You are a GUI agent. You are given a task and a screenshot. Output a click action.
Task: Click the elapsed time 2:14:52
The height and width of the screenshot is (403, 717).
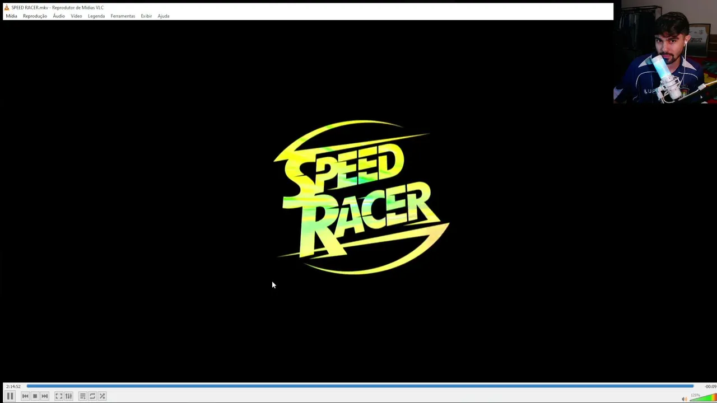13,387
